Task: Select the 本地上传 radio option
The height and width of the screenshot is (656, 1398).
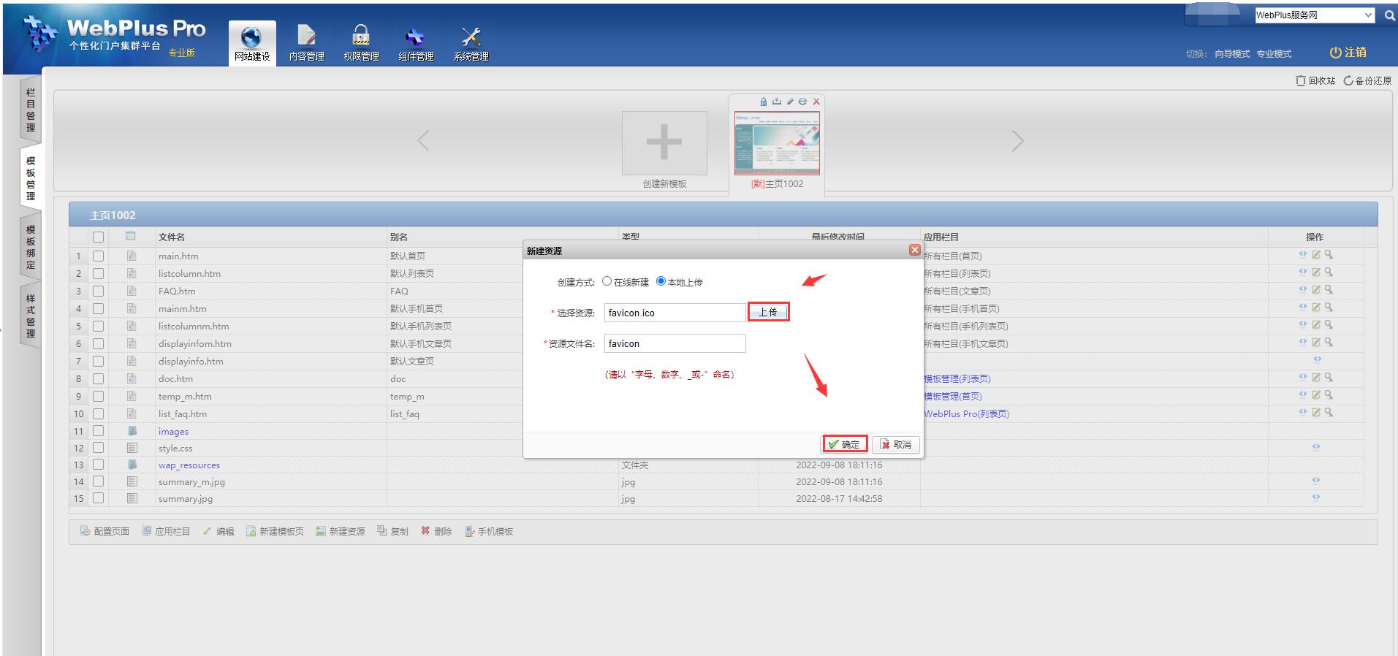Action: pos(661,281)
